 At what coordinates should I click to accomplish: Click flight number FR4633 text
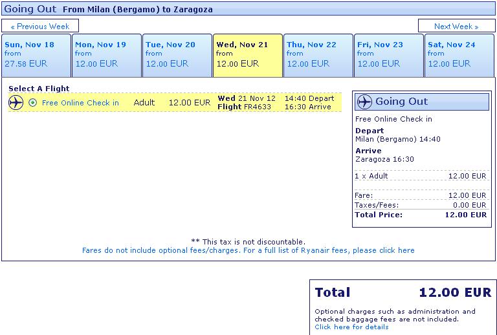[x=258, y=107]
